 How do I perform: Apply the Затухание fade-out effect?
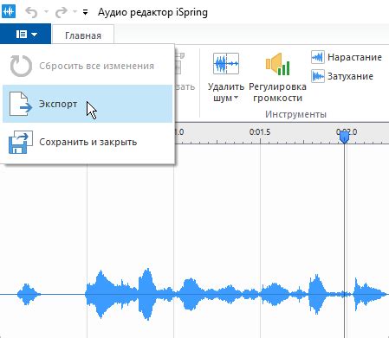[342, 76]
